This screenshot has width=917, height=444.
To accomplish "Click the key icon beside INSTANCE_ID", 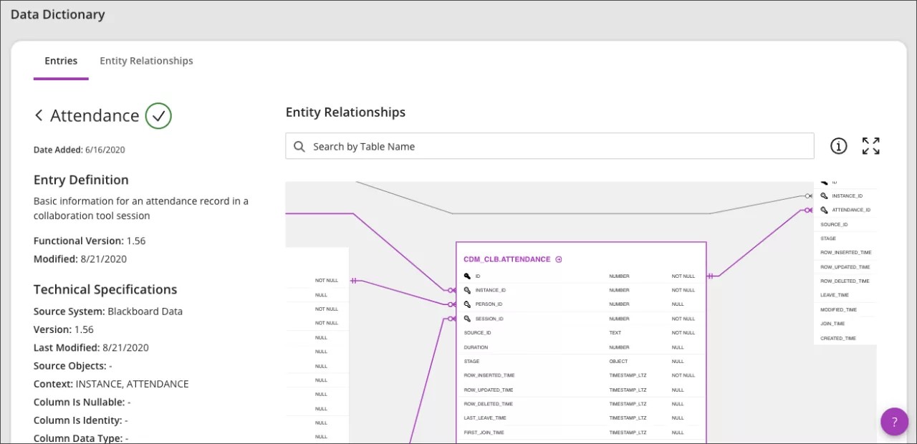I will click(x=467, y=291).
